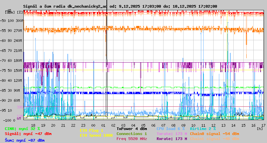Select the red Signál legend label
The width and height of the screenshot is (267, 143).
pyautogui.click(x=28, y=134)
